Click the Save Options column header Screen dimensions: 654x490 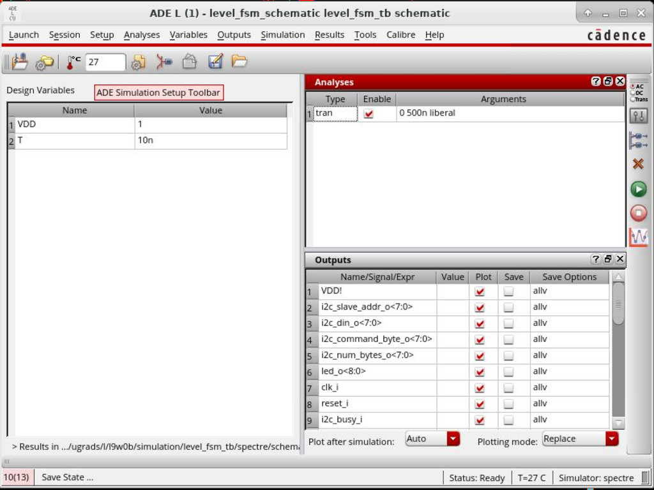569,277
